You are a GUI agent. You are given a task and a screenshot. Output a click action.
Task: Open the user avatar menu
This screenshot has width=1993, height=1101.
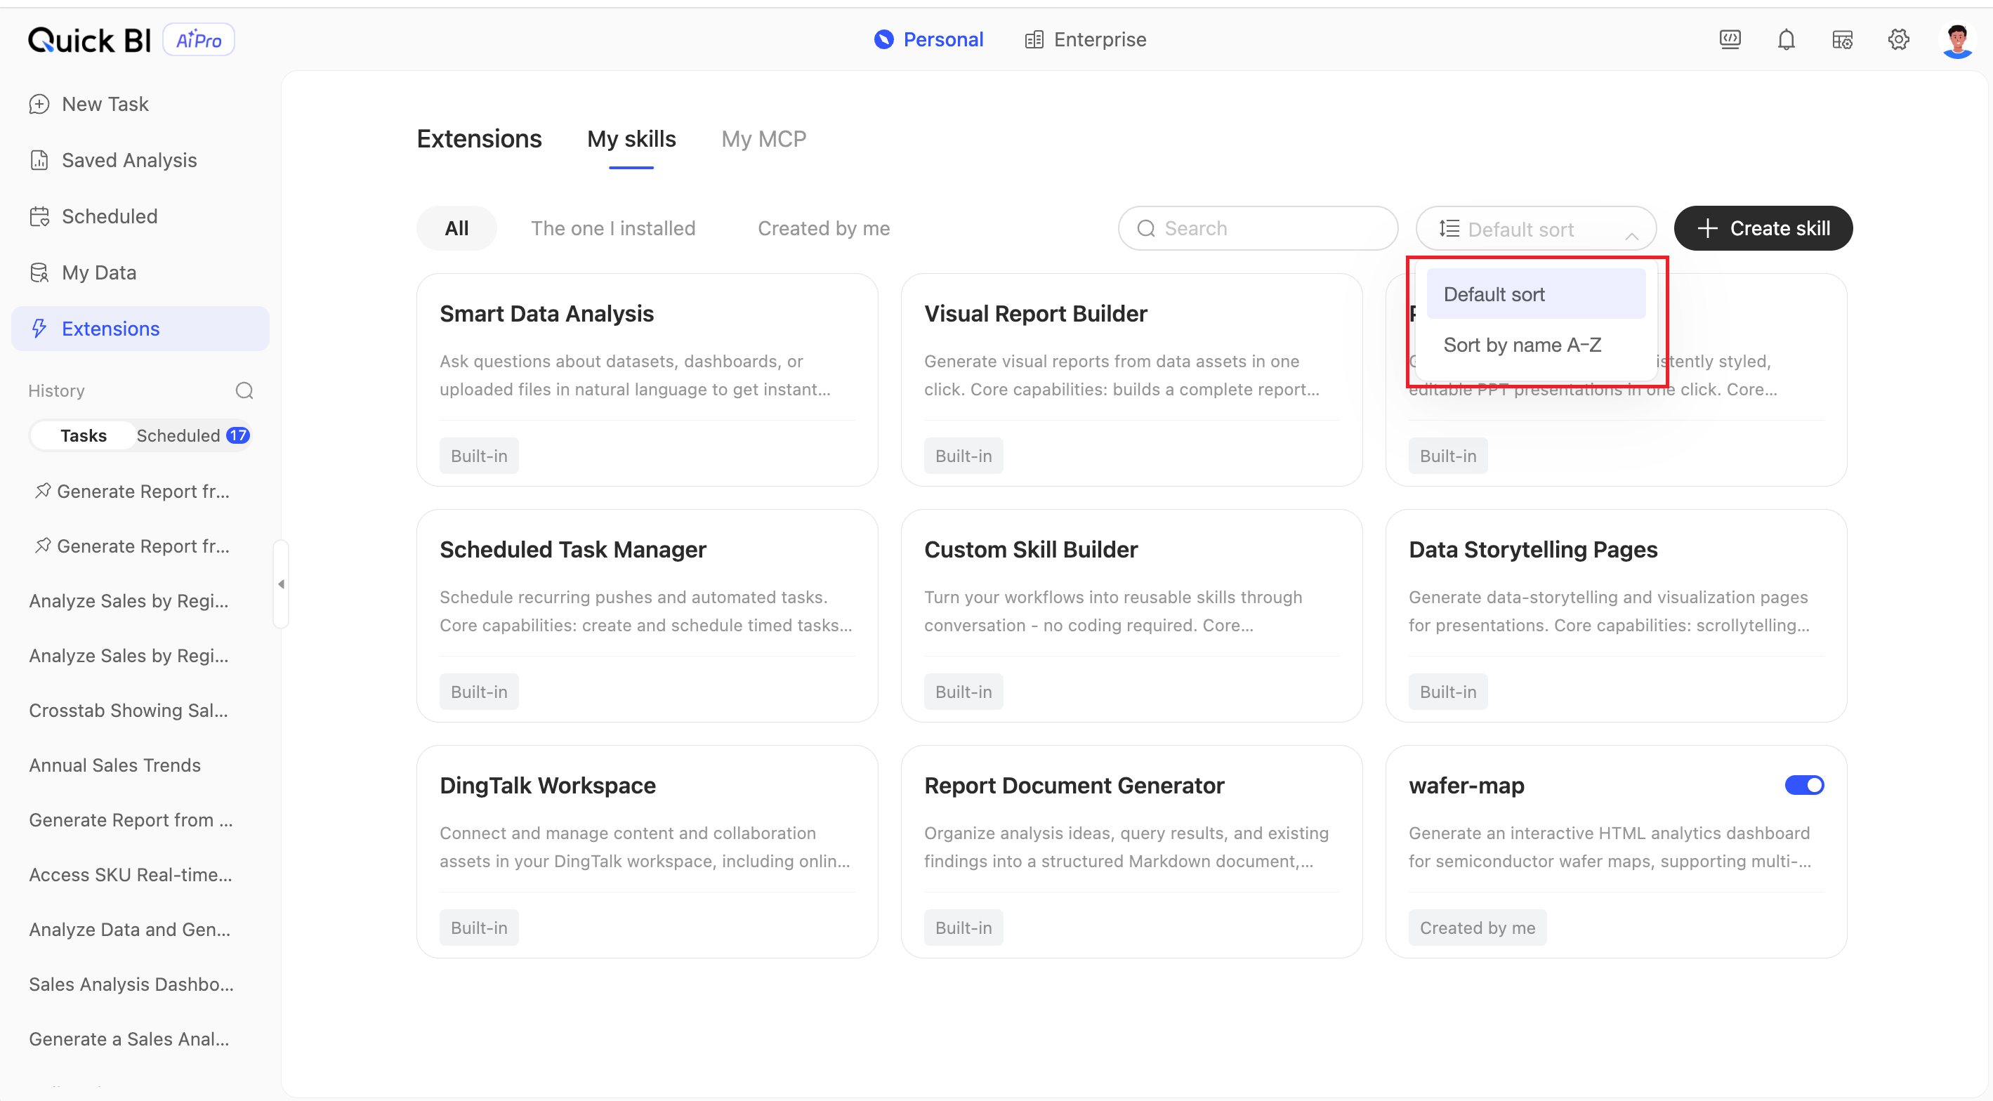tap(1957, 40)
